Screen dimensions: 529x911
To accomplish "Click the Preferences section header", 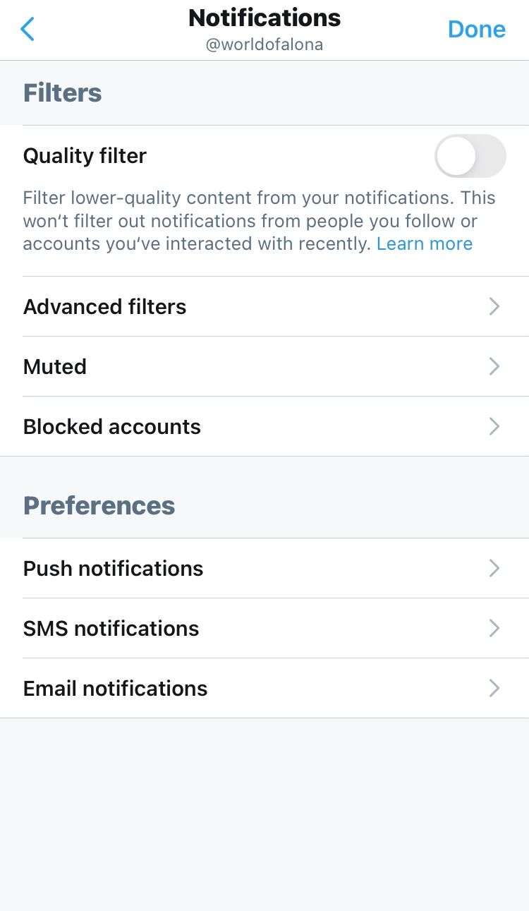I will point(99,506).
